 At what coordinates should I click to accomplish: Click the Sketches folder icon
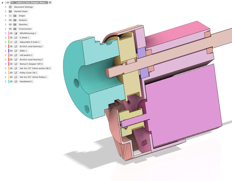click(15, 24)
